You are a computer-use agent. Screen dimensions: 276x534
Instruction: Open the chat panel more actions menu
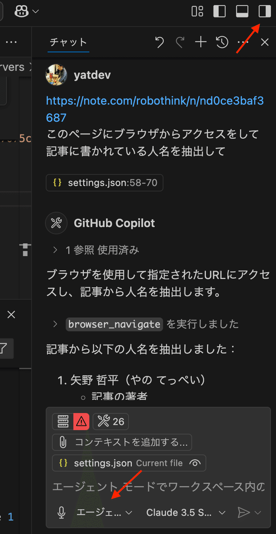243,42
